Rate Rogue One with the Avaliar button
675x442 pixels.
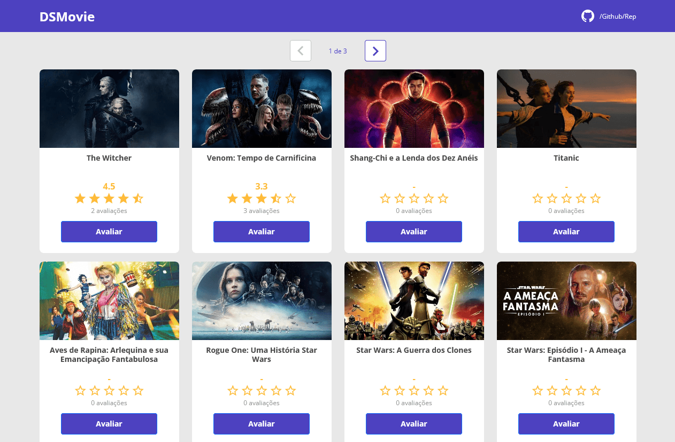[x=262, y=424]
